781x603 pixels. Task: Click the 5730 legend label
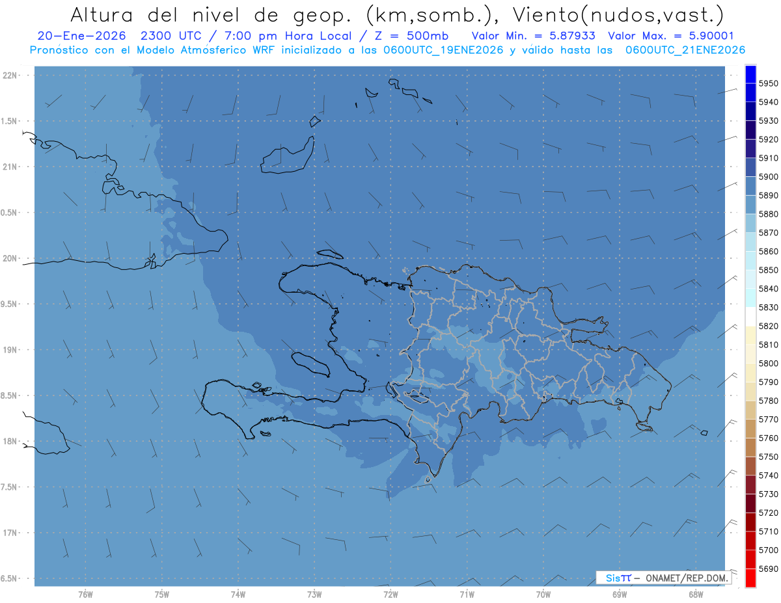pos(768,494)
